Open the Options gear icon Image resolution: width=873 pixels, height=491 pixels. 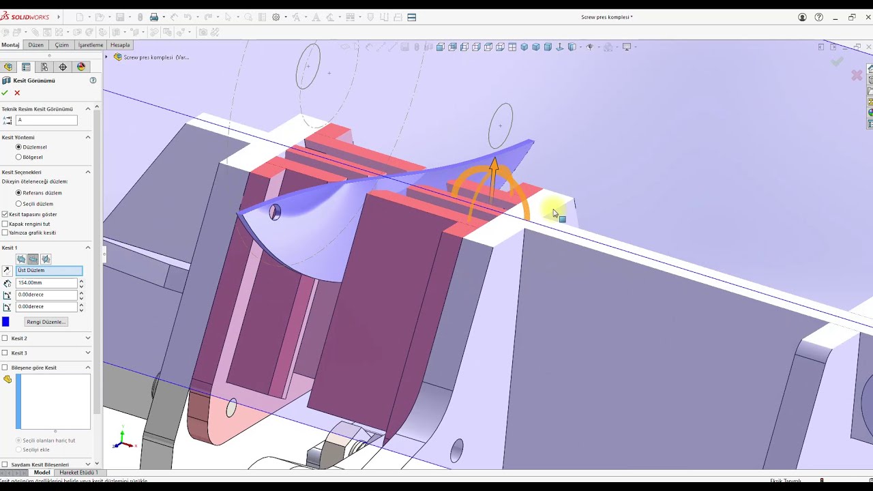pyautogui.click(x=276, y=17)
